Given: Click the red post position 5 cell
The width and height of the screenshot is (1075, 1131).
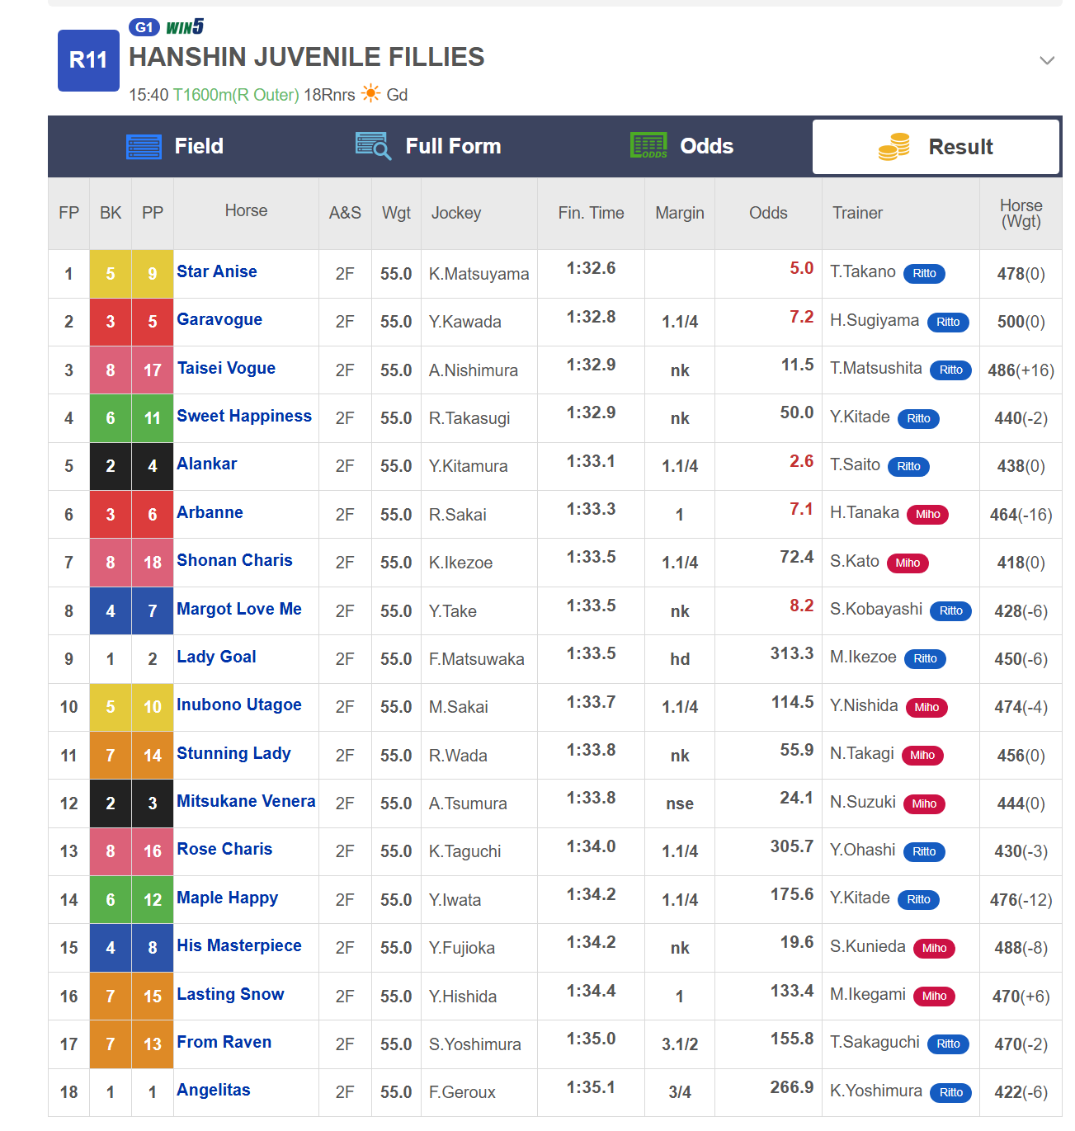Looking at the screenshot, I should 153,322.
